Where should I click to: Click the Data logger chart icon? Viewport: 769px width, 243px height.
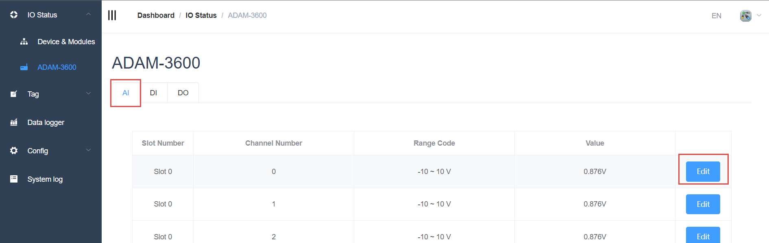(x=14, y=123)
